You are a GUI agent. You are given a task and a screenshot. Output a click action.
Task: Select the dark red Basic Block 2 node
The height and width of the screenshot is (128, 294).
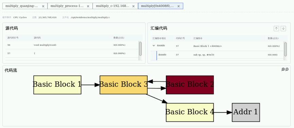pyautogui.click(x=190, y=85)
